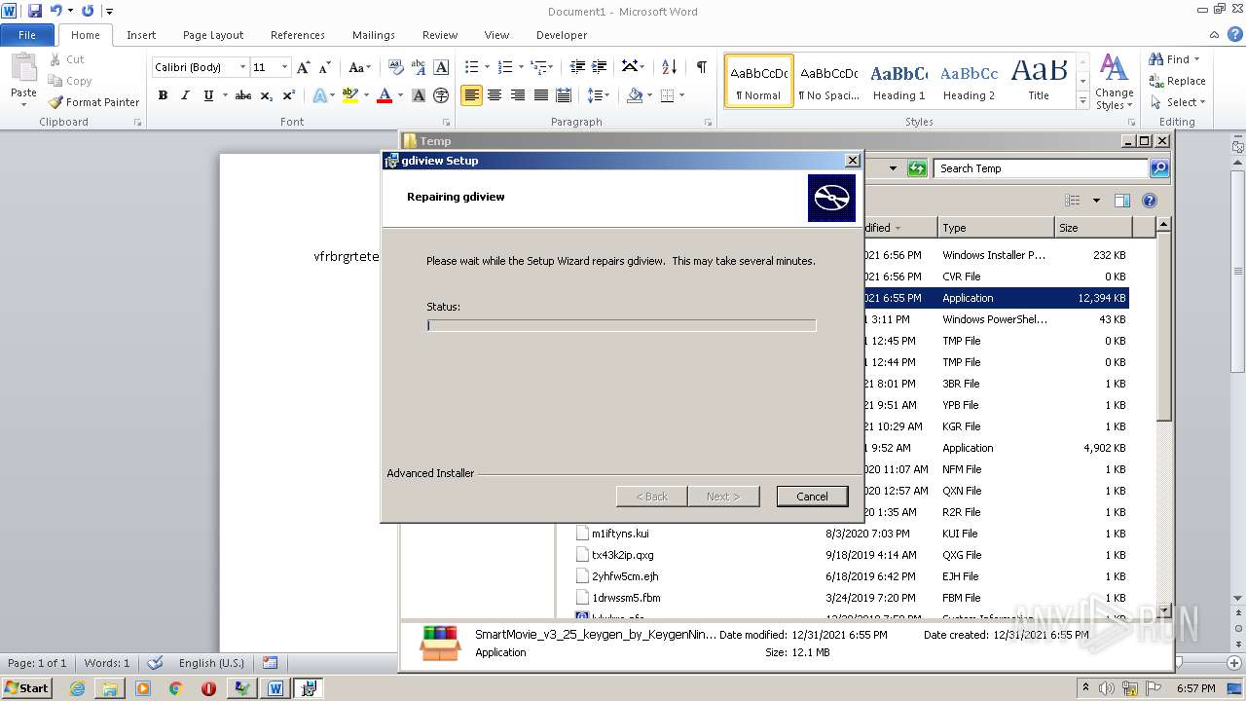Expand Styles gallery More arrow

1082,100
